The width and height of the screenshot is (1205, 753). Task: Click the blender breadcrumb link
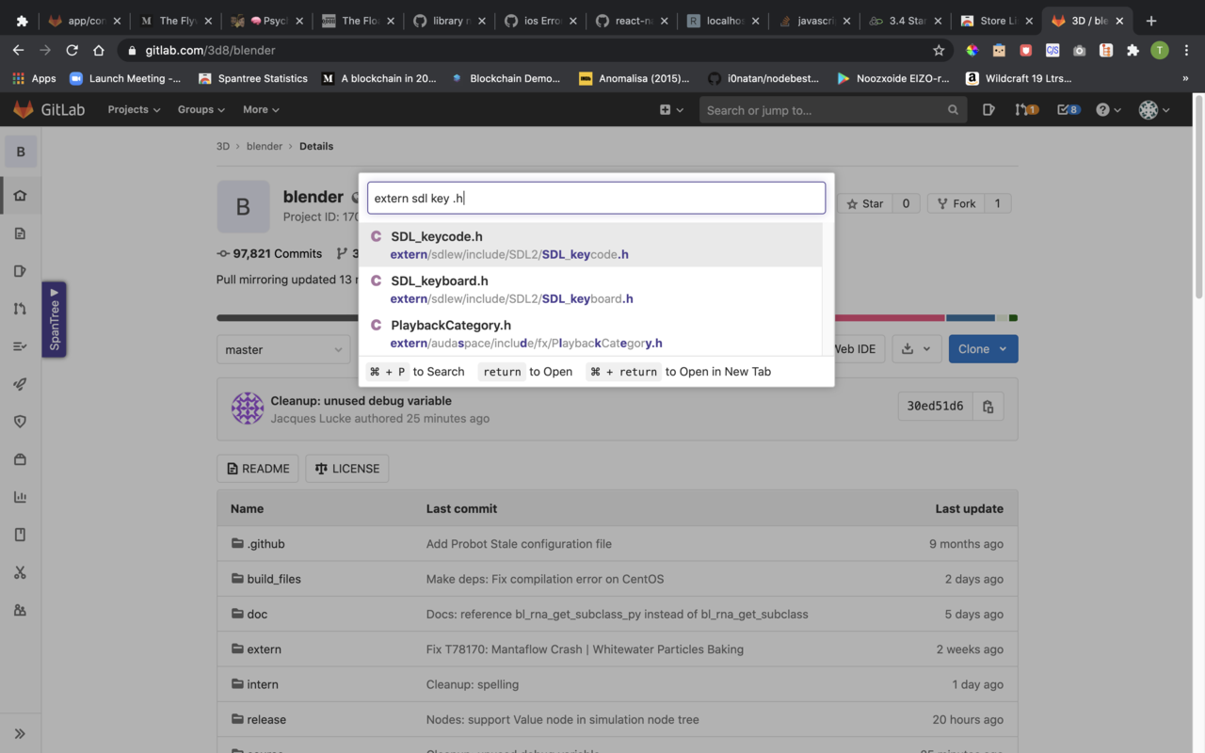(x=265, y=147)
